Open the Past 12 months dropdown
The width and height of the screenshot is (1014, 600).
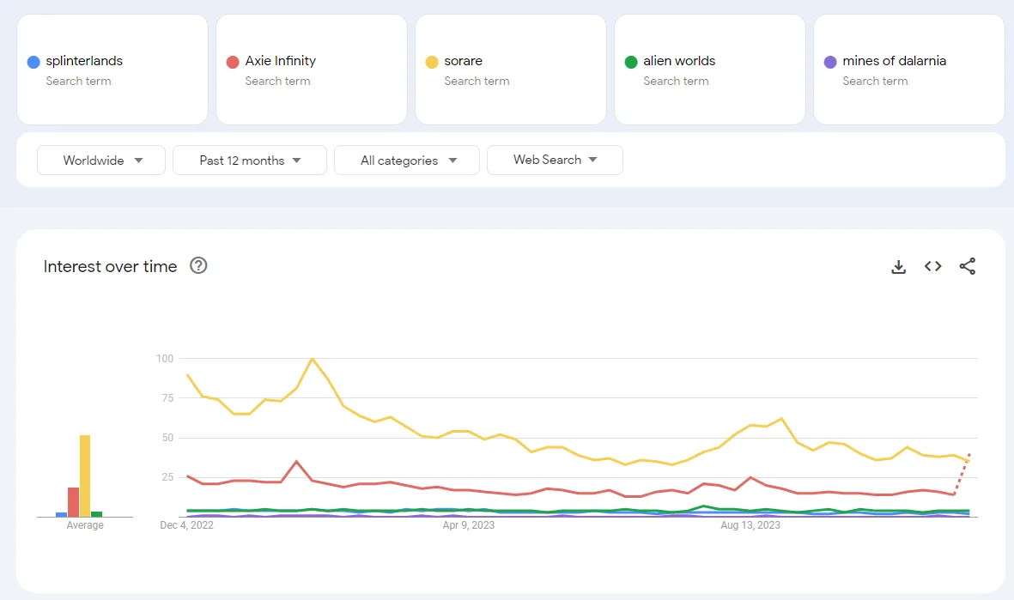[x=250, y=161]
